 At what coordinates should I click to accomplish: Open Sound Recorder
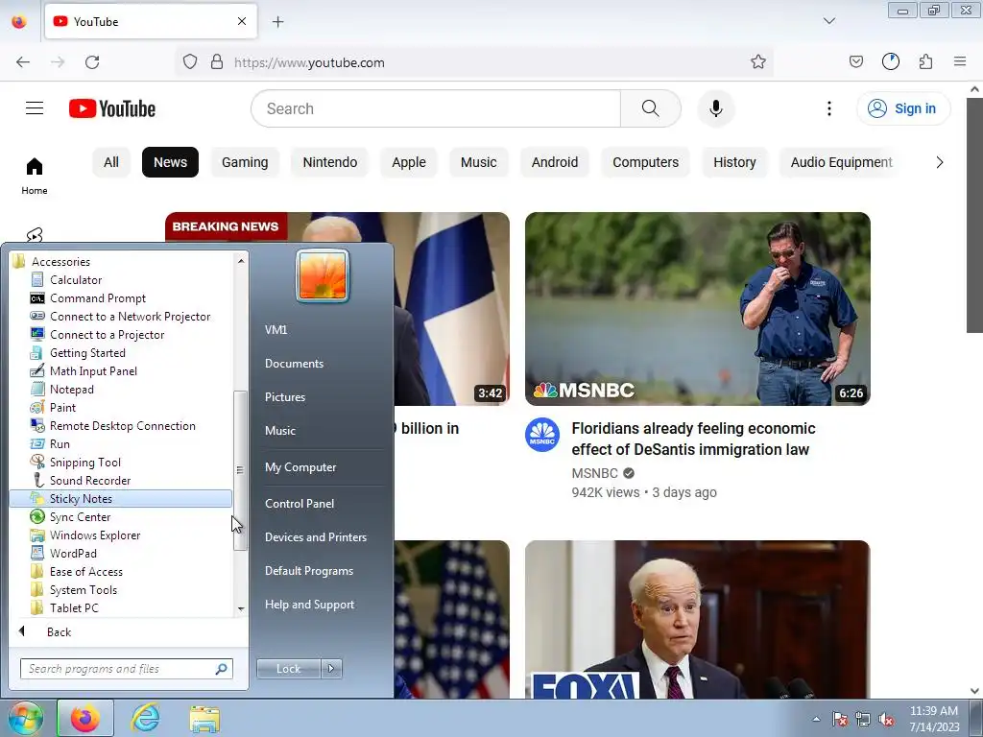(89, 480)
